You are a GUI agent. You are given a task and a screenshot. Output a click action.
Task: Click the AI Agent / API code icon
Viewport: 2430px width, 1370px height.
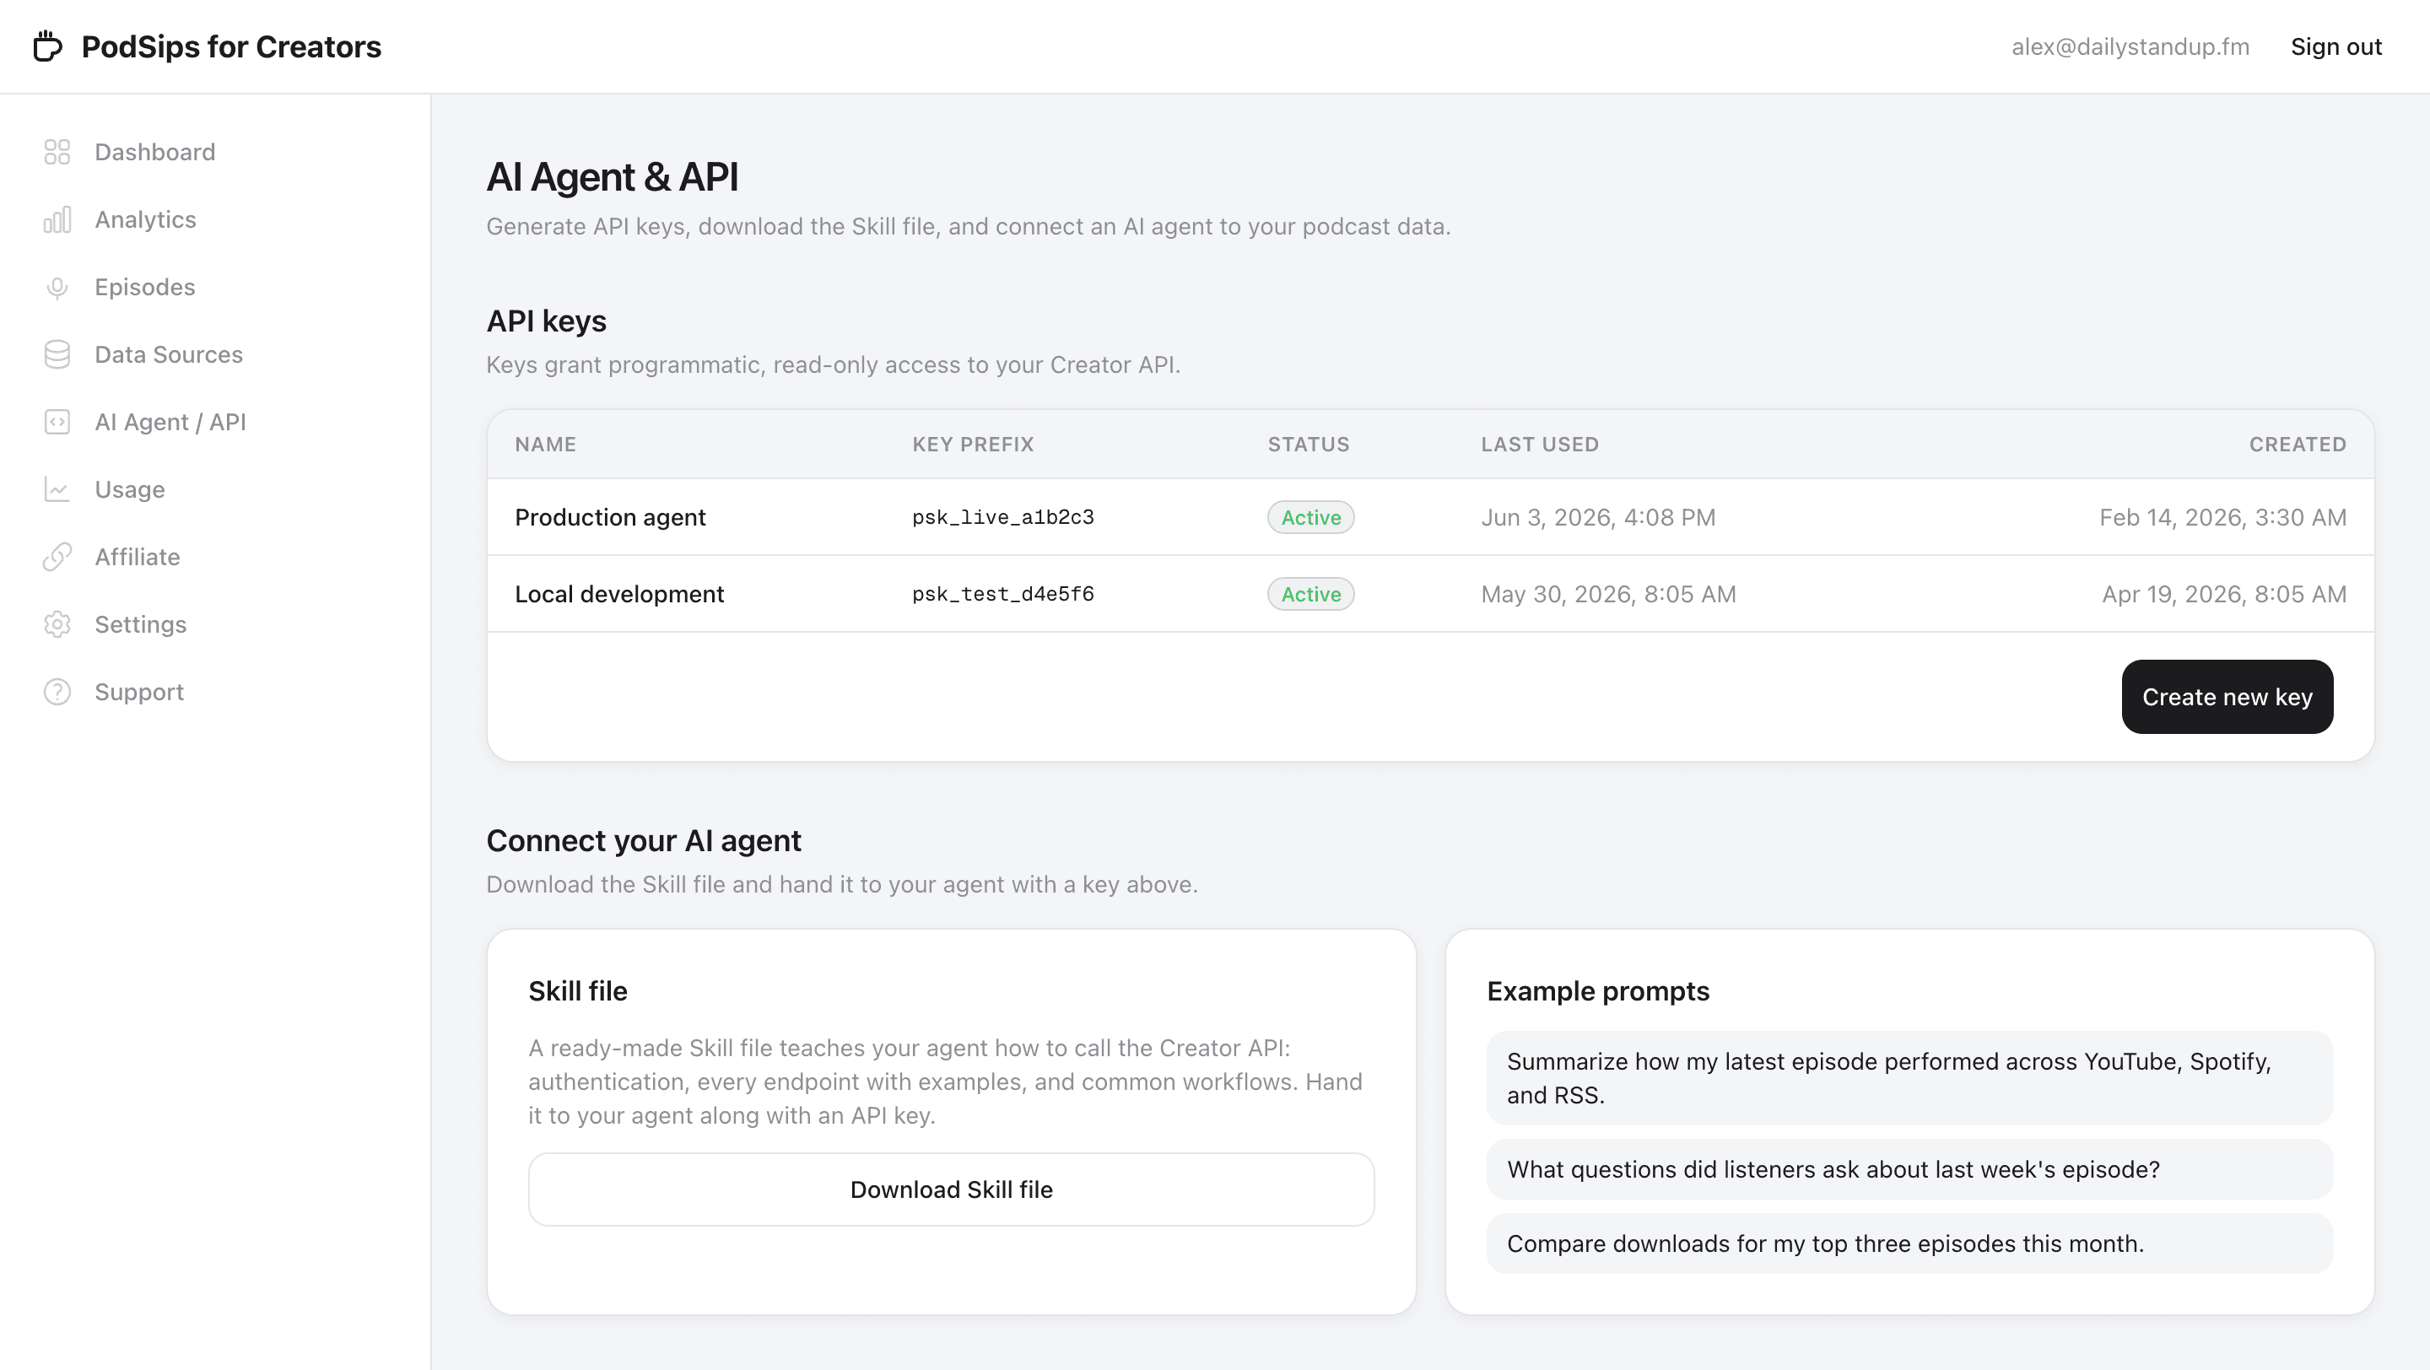click(57, 423)
